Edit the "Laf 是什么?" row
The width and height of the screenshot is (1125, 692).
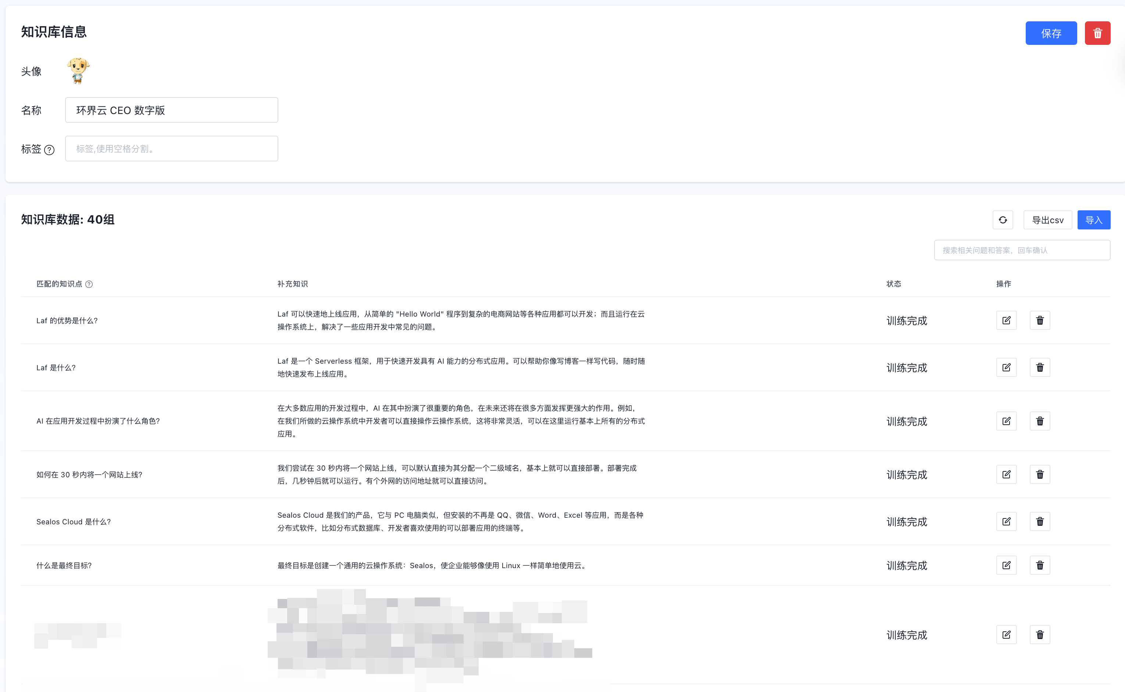tap(1006, 368)
